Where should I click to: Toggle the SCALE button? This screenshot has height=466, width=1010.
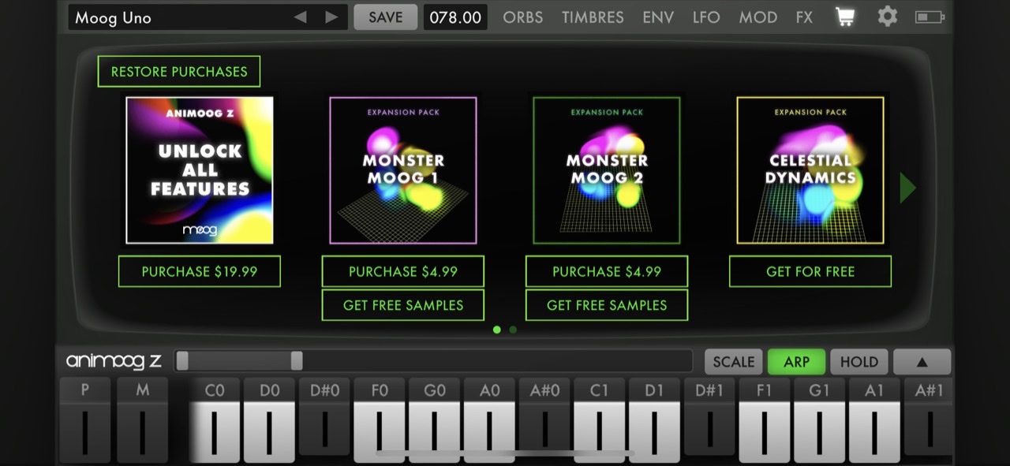(734, 362)
